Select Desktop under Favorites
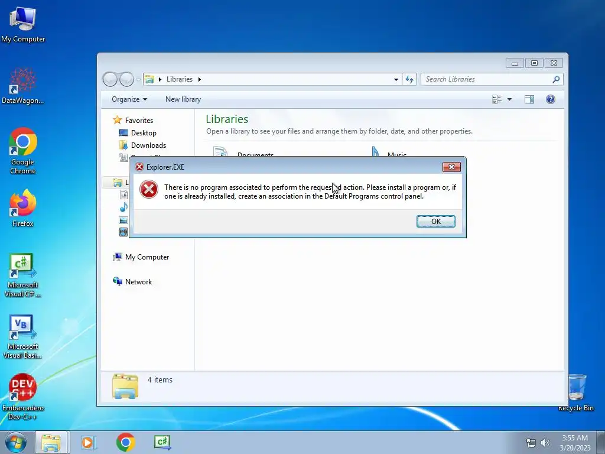 [x=138, y=133]
